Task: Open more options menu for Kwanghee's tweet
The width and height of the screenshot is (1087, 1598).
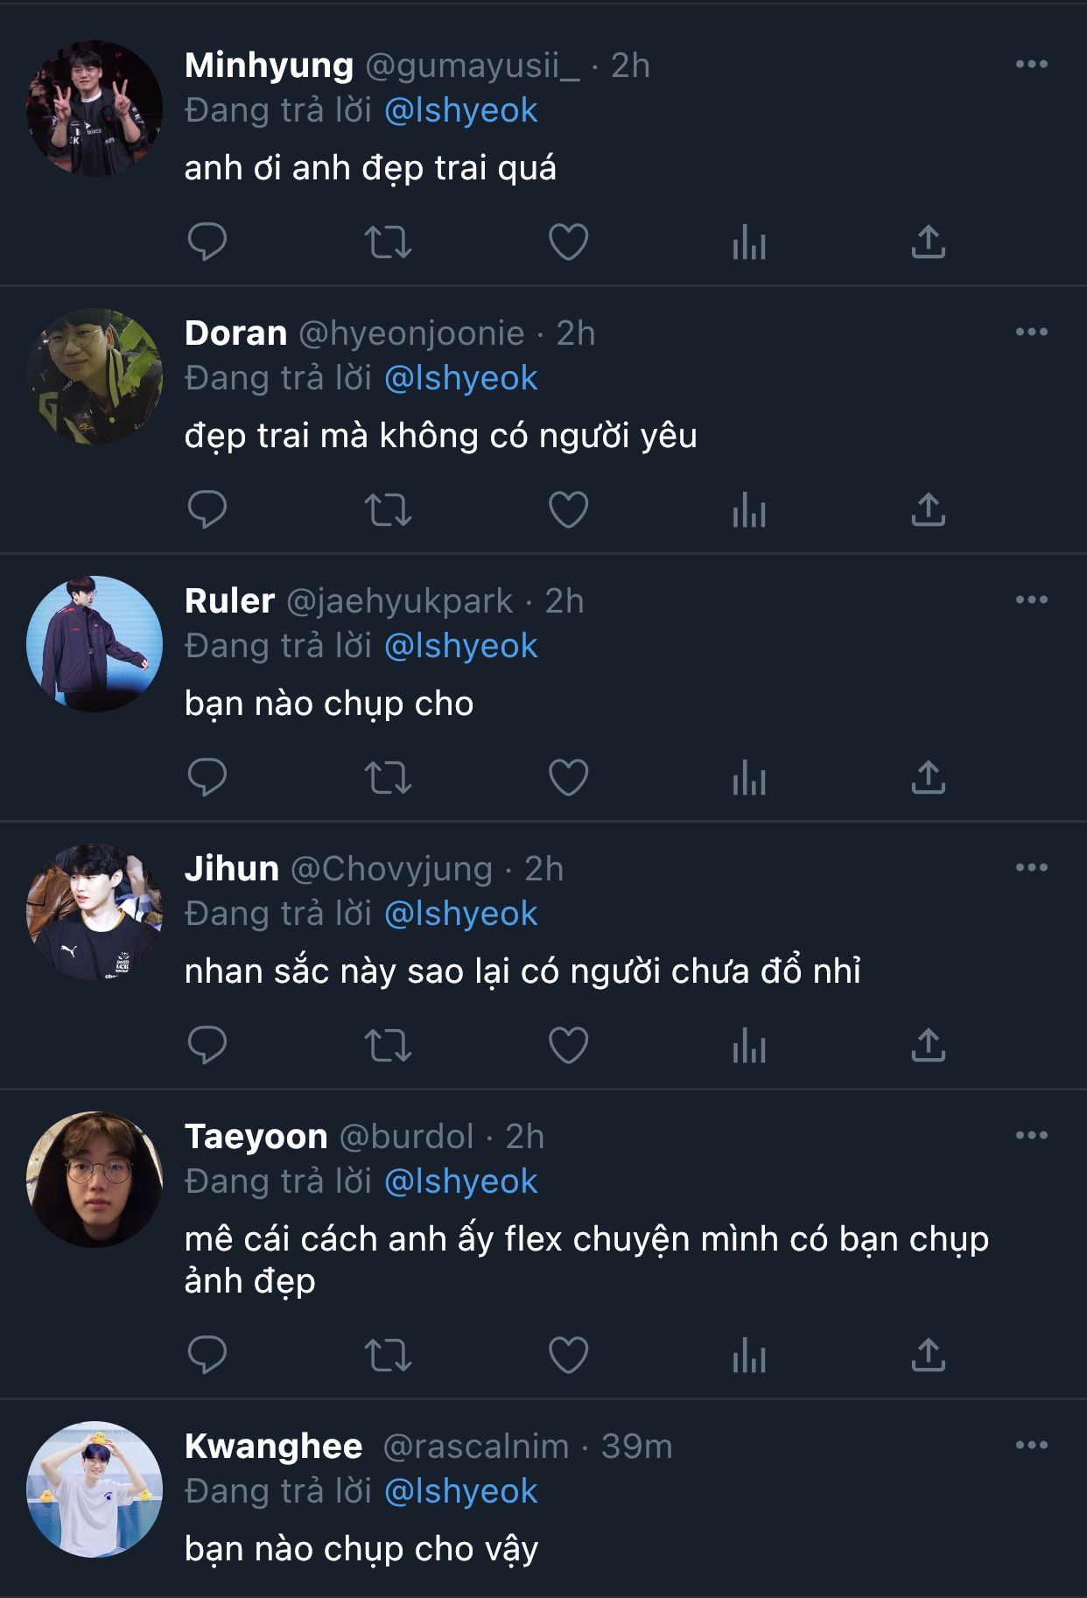Action: pyautogui.click(x=1032, y=1446)
